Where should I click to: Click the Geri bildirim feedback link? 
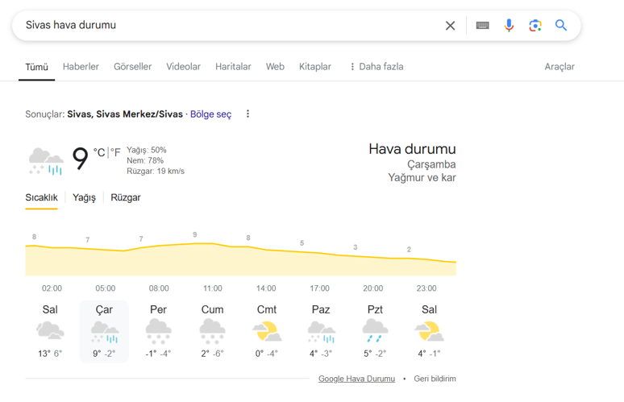435,379
